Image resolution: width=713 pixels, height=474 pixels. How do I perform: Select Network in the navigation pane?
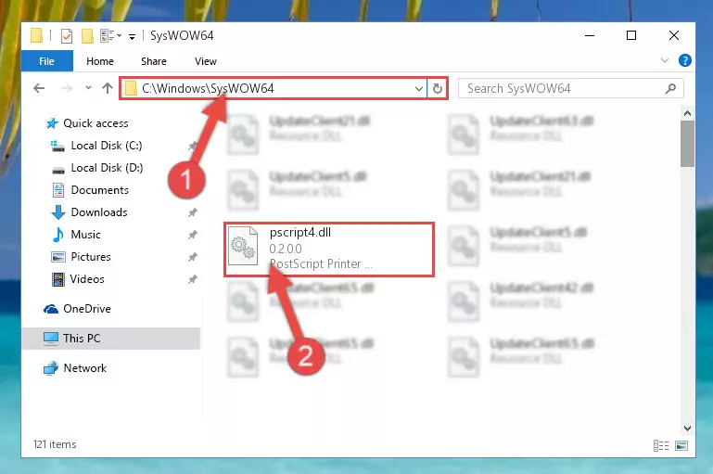(84, 368)
